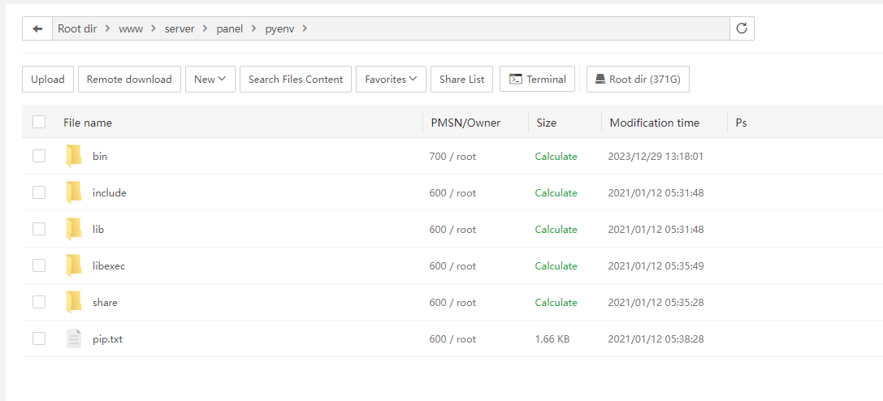Viewport: 883px width, 401px height.
Task: Open the Favorites dropdown
Action: point(390,79)
